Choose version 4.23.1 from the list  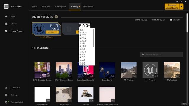[82, 44]
